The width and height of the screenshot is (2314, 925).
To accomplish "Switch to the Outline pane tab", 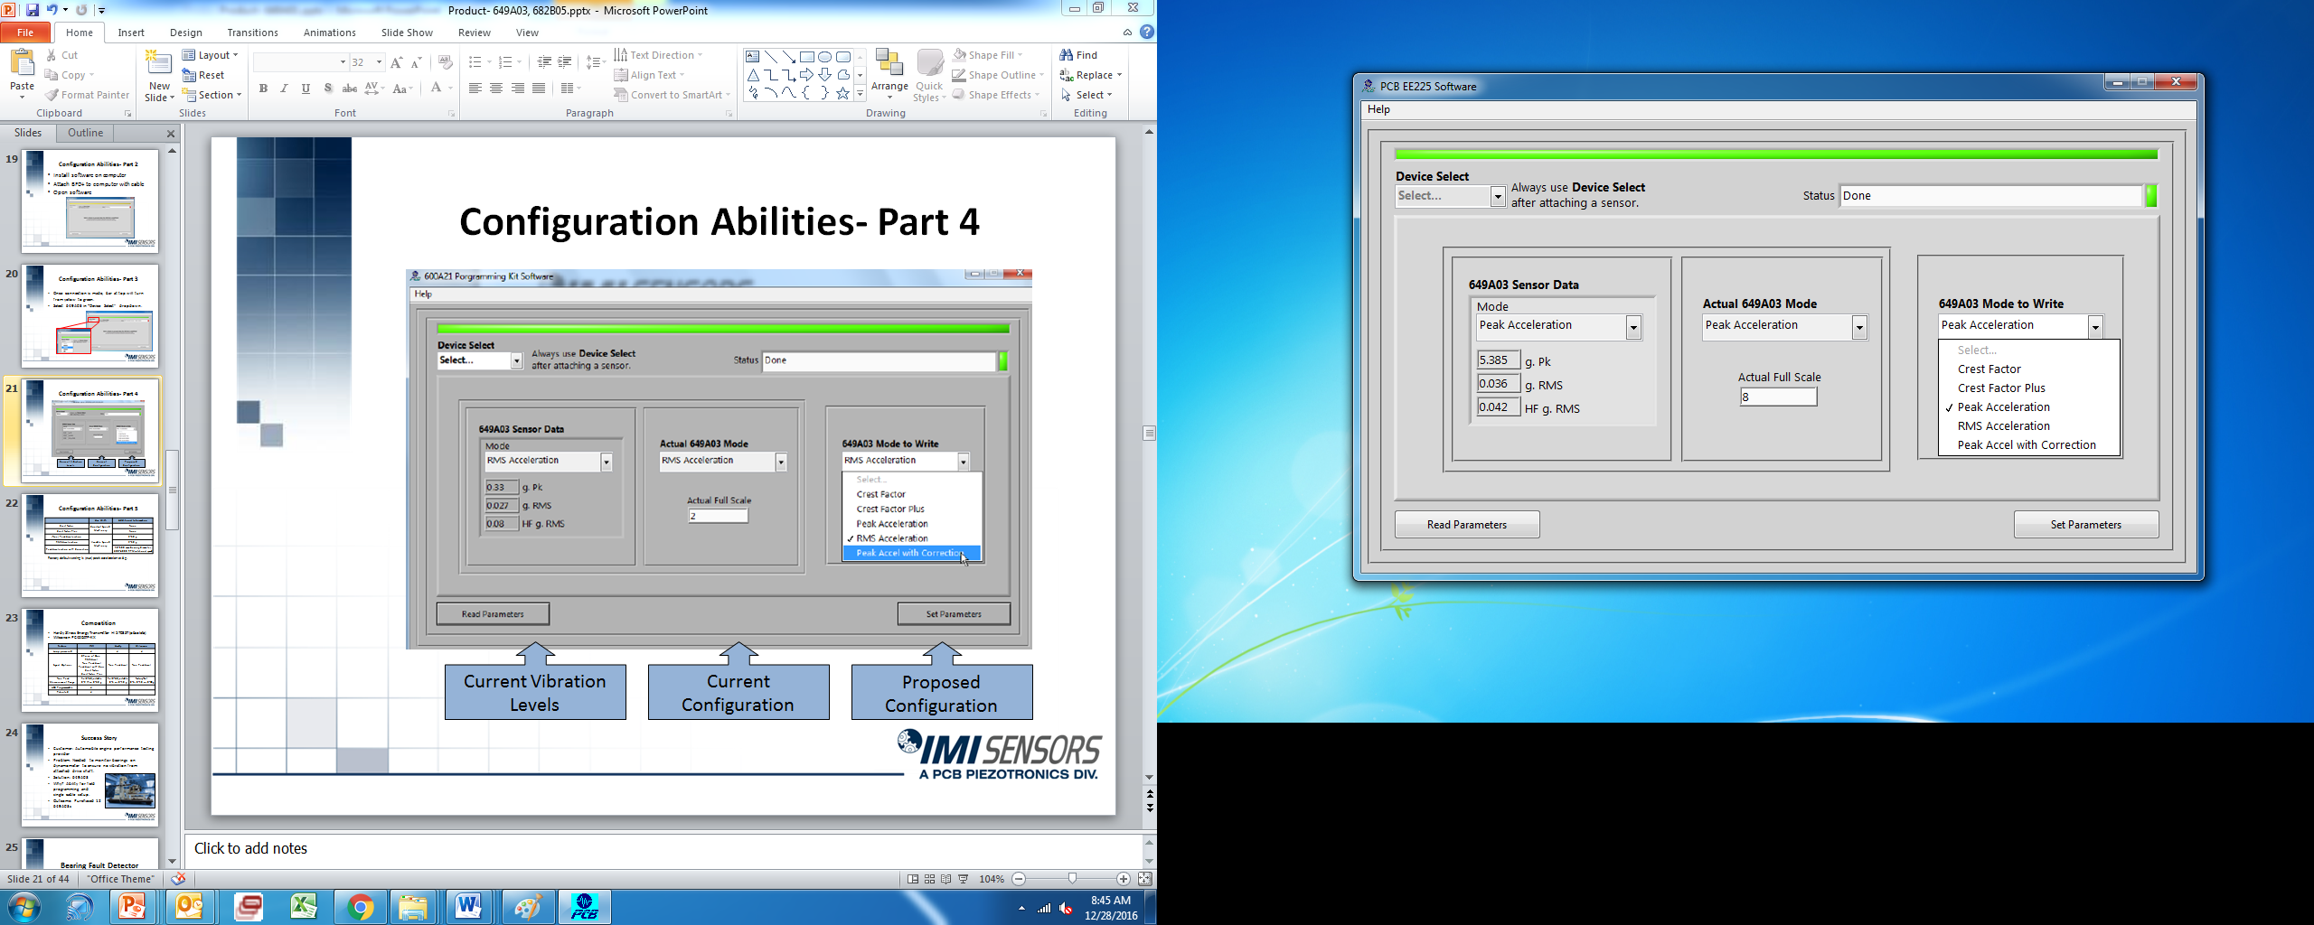I will 86,133.
